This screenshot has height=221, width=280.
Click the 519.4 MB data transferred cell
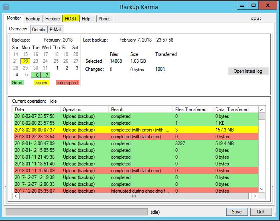225,143
